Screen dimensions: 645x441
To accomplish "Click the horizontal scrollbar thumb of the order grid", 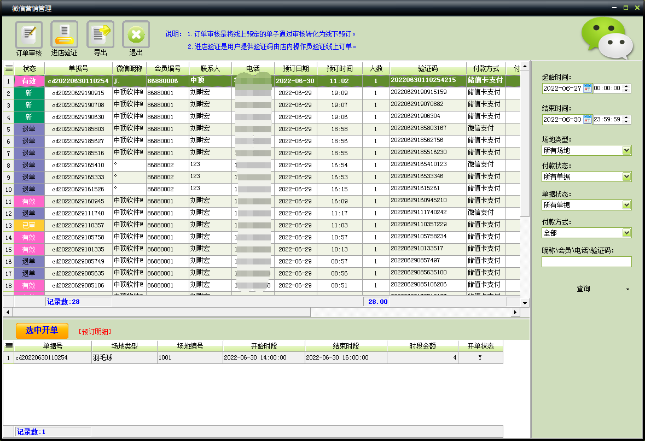I will tap(161, 313).
